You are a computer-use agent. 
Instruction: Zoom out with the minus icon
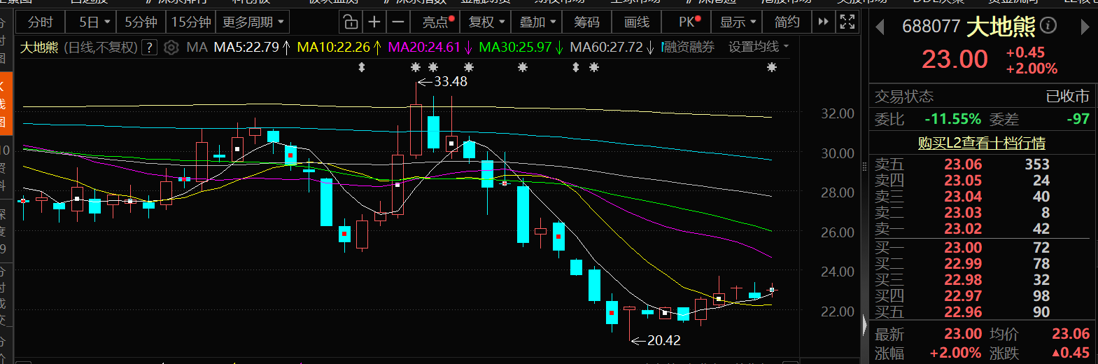pyautogui.click(x=398, y=22)
